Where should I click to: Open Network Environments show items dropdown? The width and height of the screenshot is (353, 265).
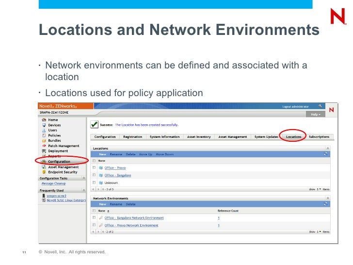(319, 232)
